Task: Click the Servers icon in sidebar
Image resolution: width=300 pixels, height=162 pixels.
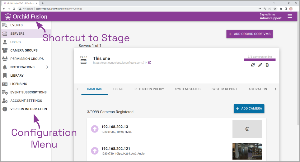Action: [5, 34]
